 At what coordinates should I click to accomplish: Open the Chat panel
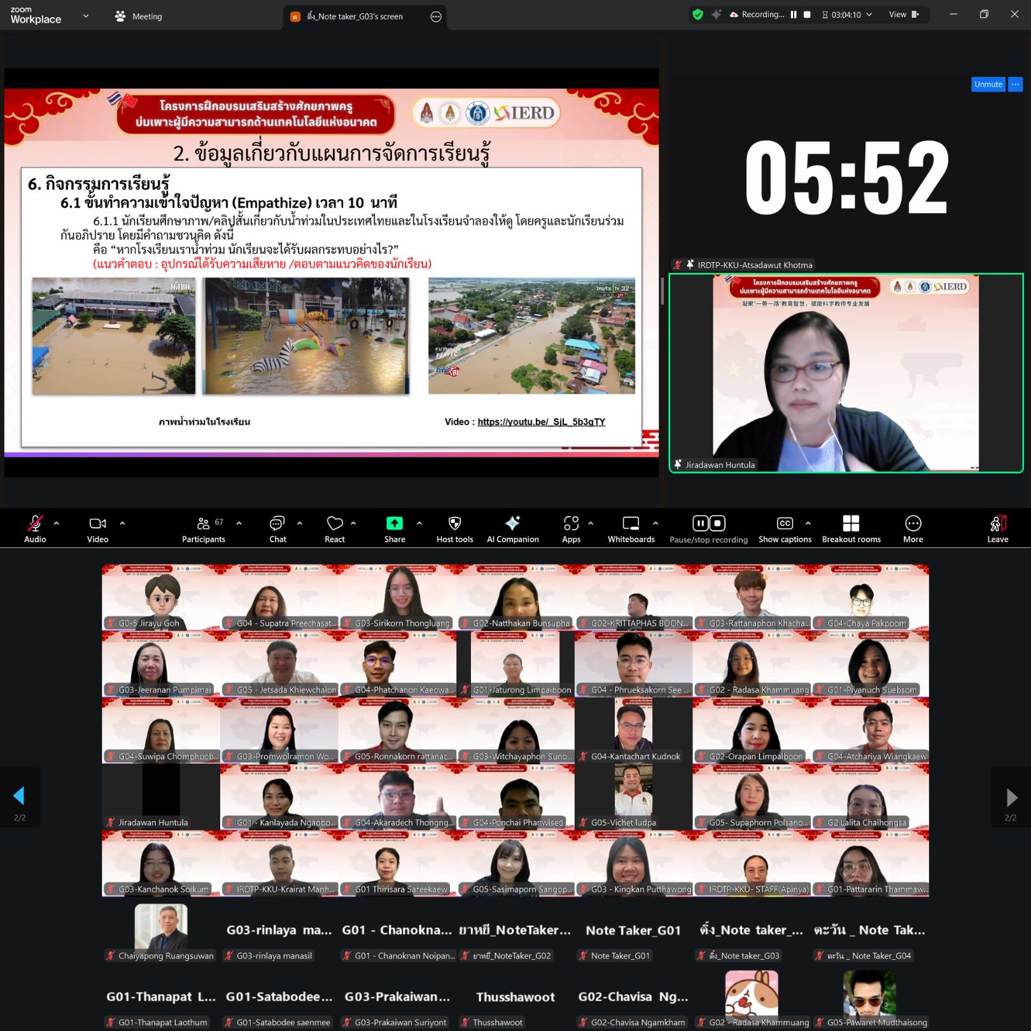tap(277, 528)
